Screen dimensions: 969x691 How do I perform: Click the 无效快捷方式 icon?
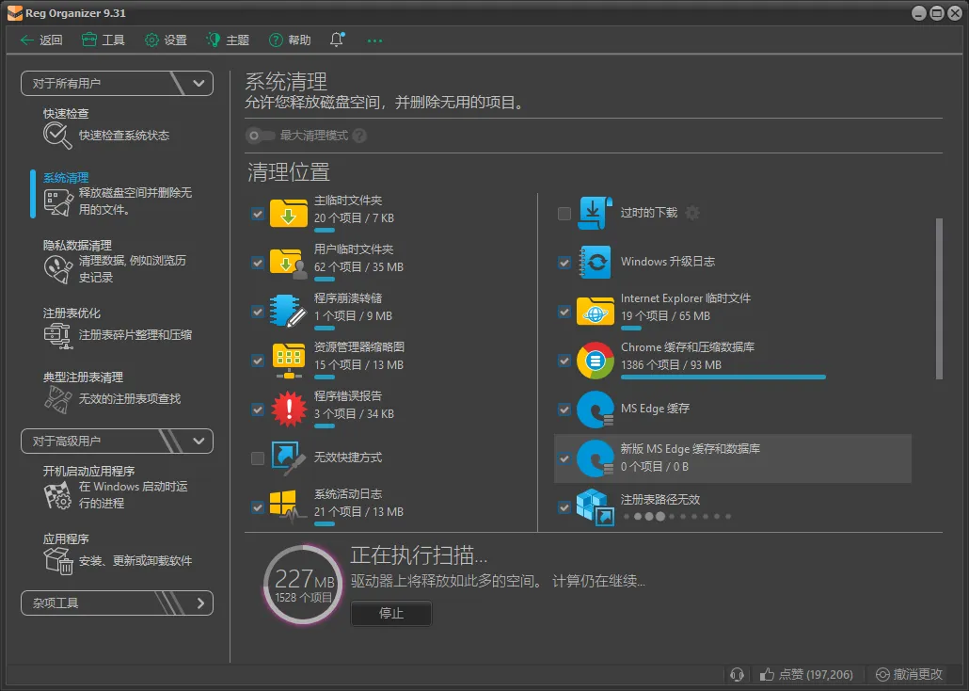click(x=289, y=458)
